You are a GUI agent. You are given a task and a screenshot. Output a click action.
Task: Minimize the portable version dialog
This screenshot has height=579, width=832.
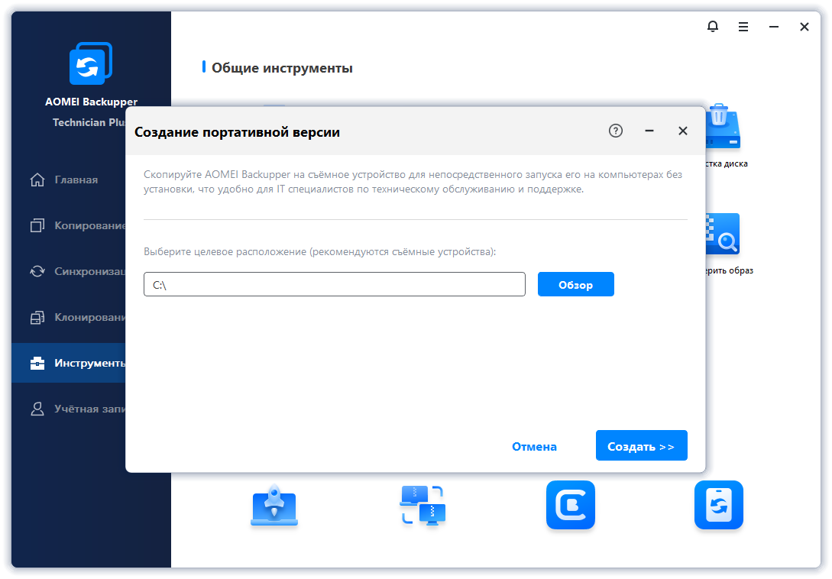(649, 131)
